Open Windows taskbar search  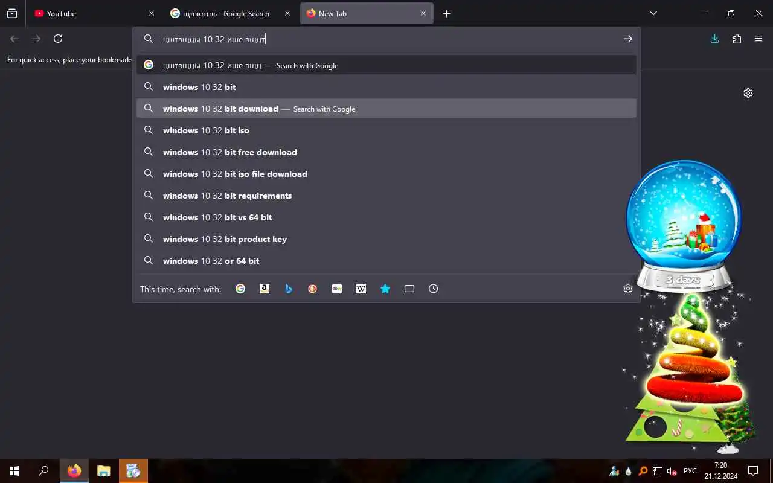coord(43,471)
